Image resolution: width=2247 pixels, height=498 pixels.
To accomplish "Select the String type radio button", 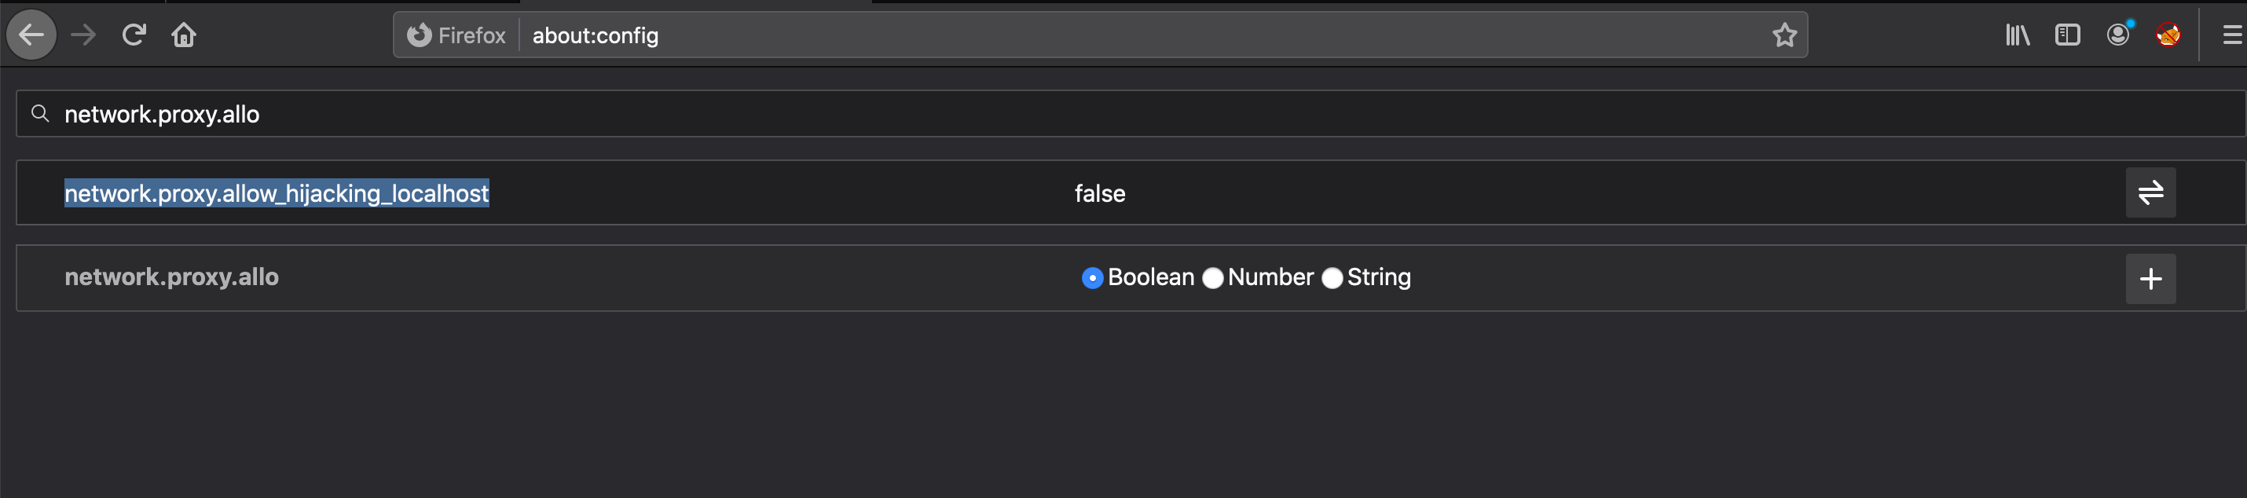I will [x=1332, y=278].
